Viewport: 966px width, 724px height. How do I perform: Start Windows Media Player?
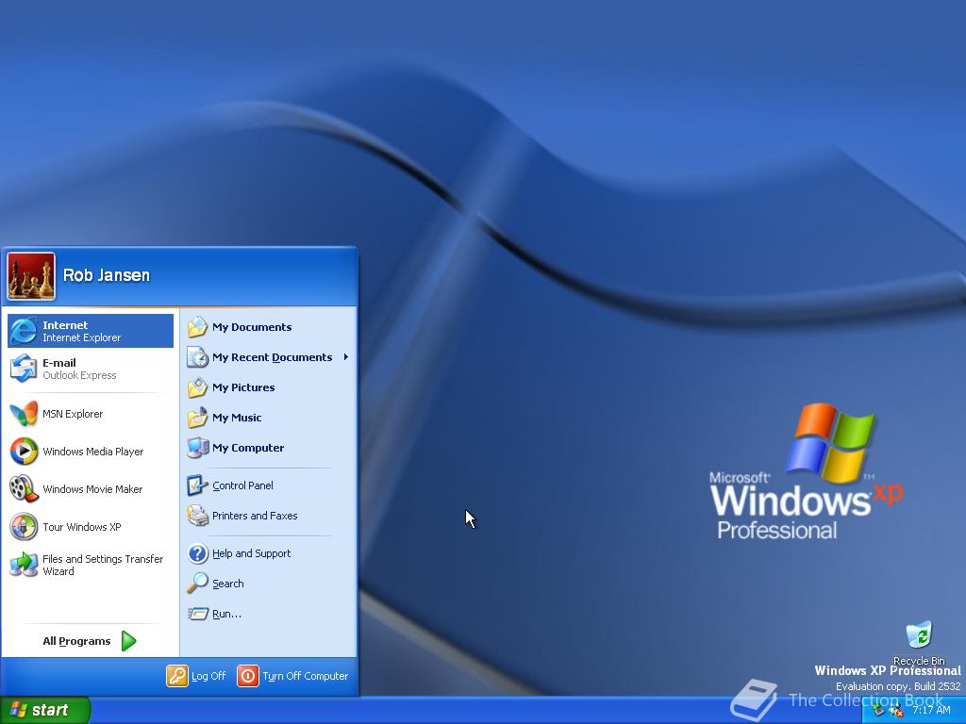(x=91, y=452)
